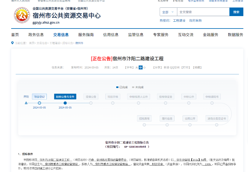Screen dimensions: 248x172
Task: Open hot search term 政府采购
Action: [x=195, y=20]
